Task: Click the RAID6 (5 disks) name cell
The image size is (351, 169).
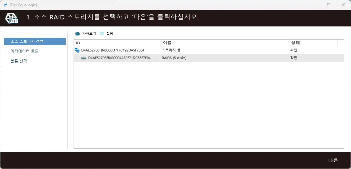Action: pos(174,58)
